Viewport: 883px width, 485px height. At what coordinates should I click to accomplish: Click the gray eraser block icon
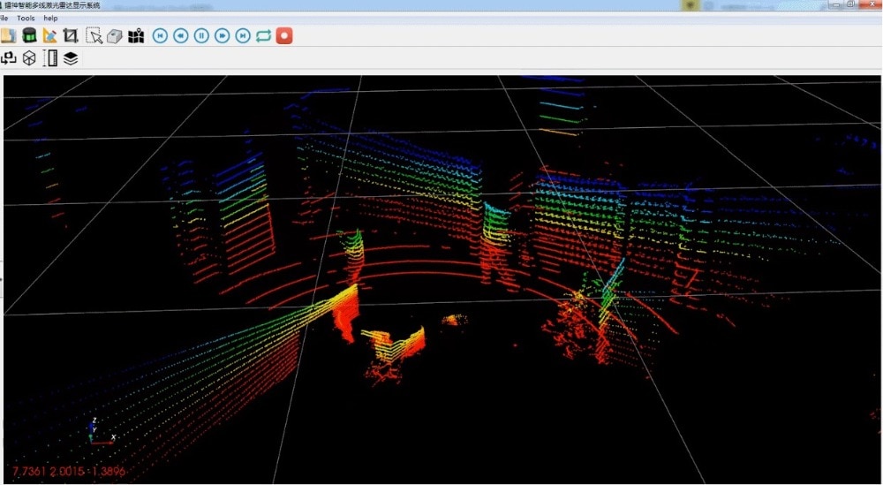pos(115,35)
